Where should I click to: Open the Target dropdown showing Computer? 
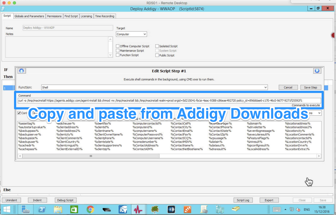131,34
